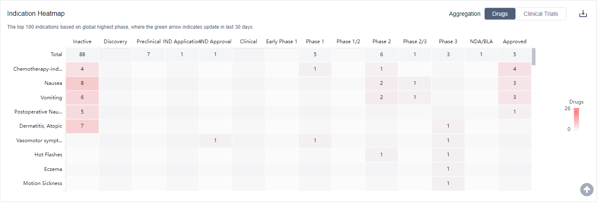Click the Phase 3 column header
This screenshot has height=205, width=599.
click(448, 41)
